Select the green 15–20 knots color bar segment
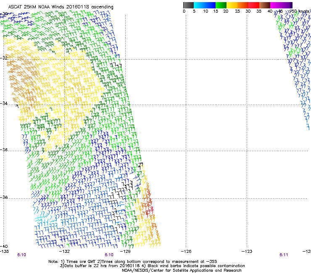The height and width of the screenshot is (273, 311). [x=221, y=5]
